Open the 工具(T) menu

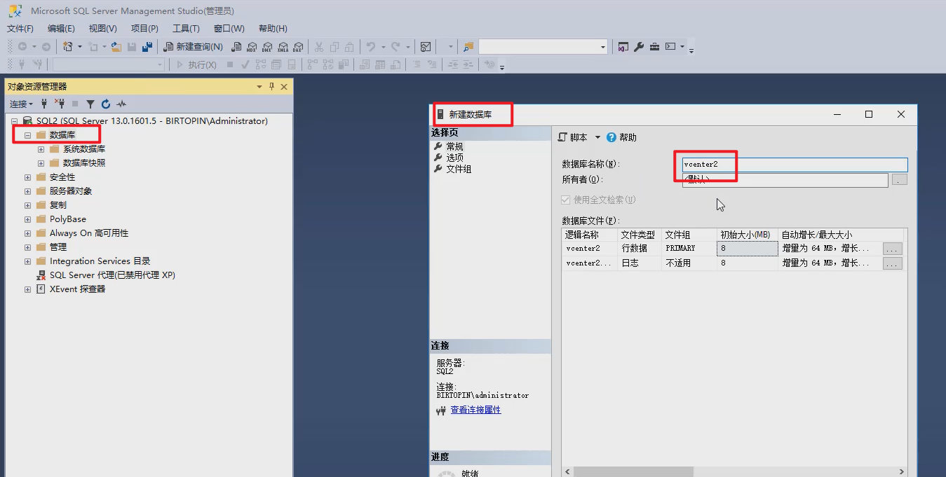[x=186, y=29]
